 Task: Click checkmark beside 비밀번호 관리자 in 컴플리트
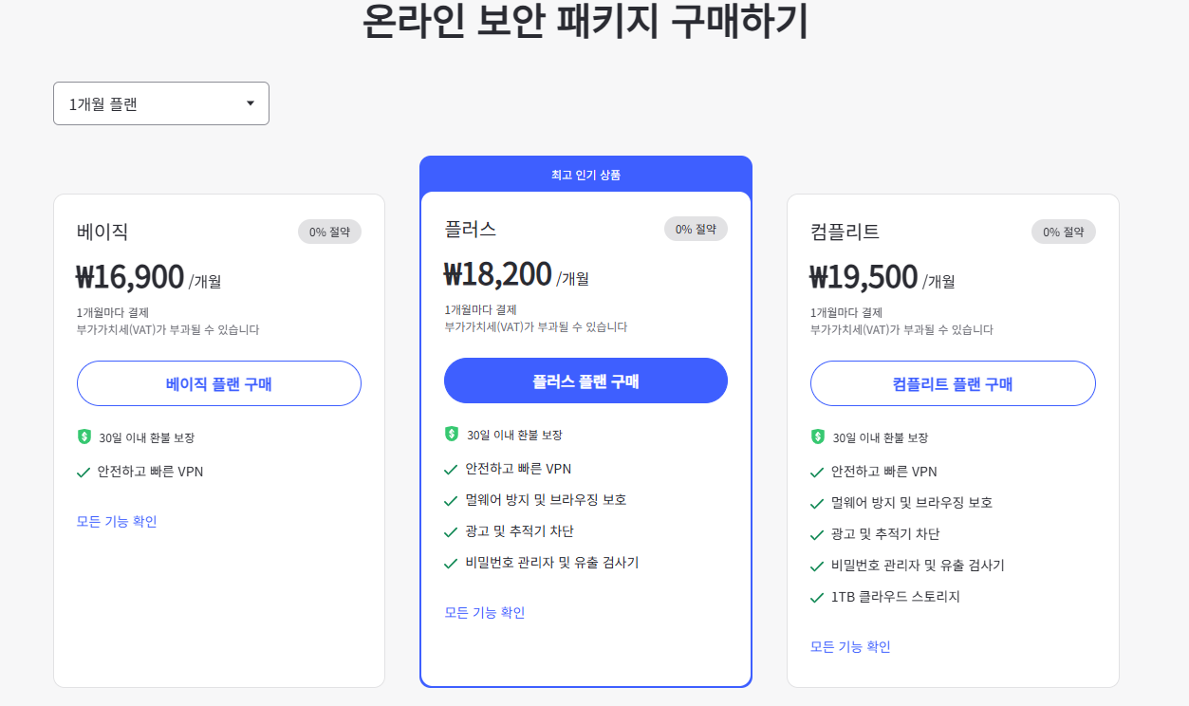coord(817,566)
